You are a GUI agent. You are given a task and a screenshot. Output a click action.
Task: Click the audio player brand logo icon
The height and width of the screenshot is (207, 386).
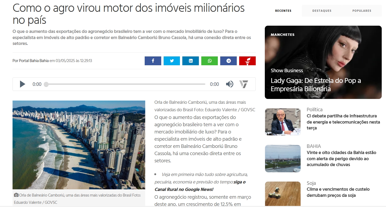point(244,84)
